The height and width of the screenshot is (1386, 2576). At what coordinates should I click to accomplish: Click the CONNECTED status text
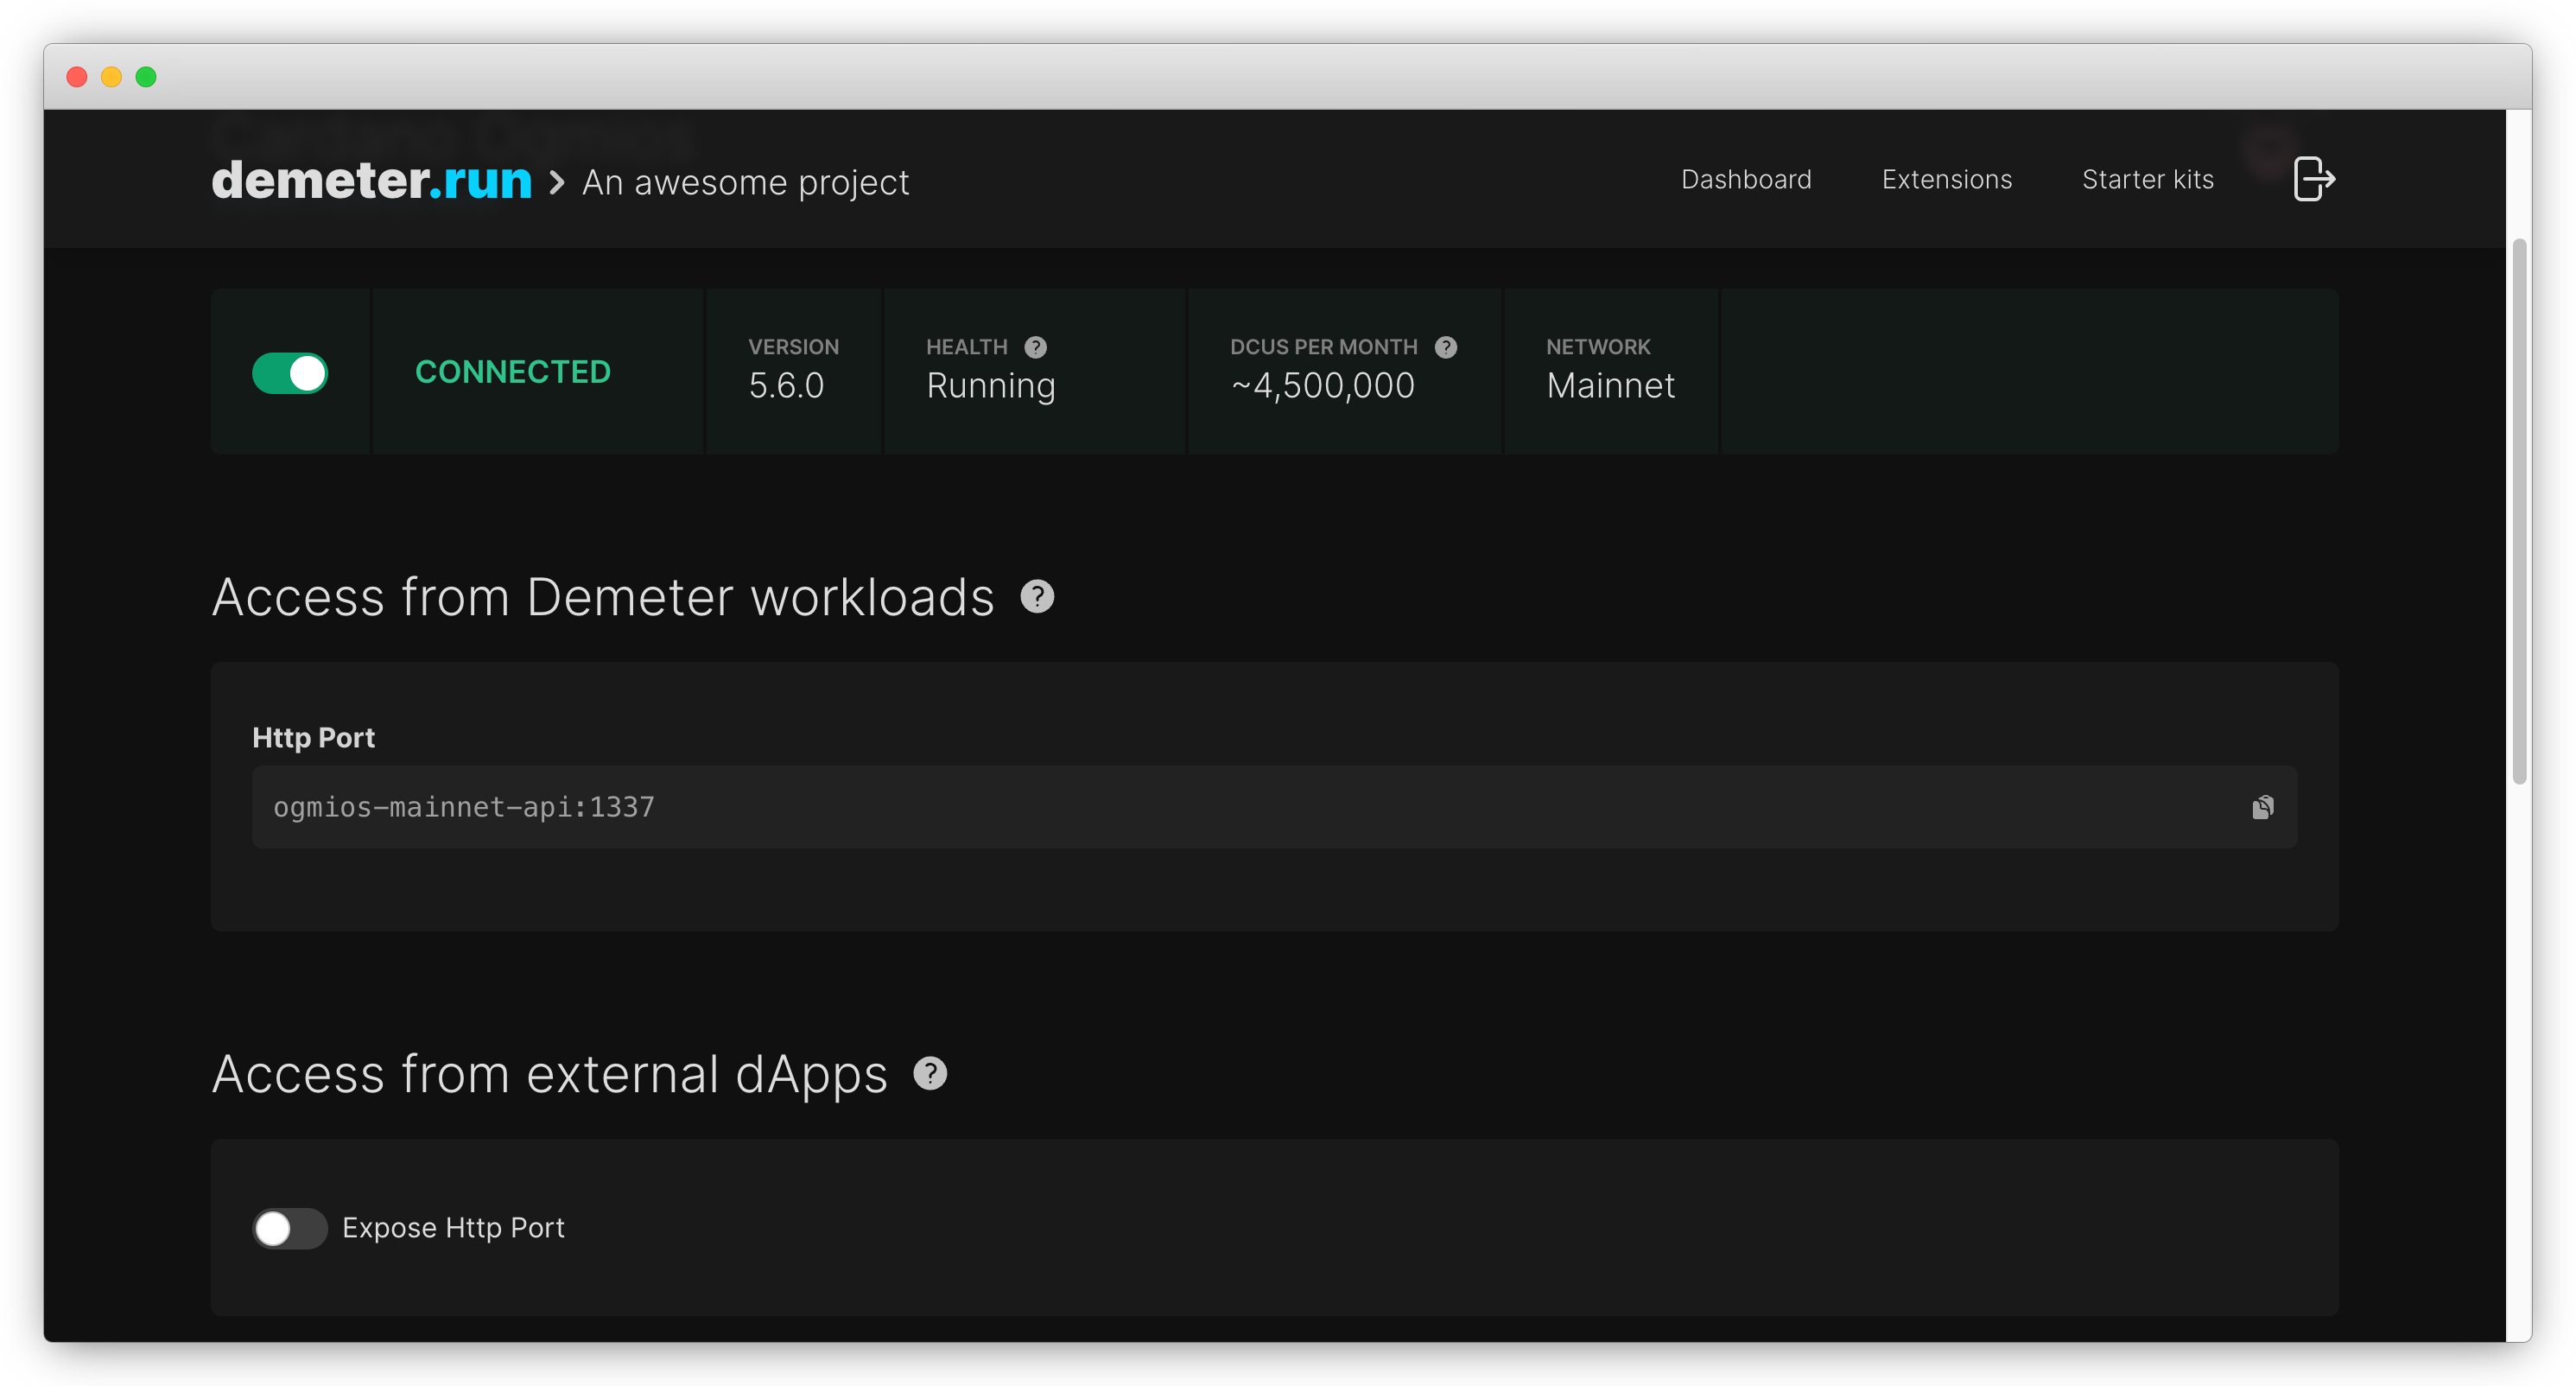pos(512,372)
